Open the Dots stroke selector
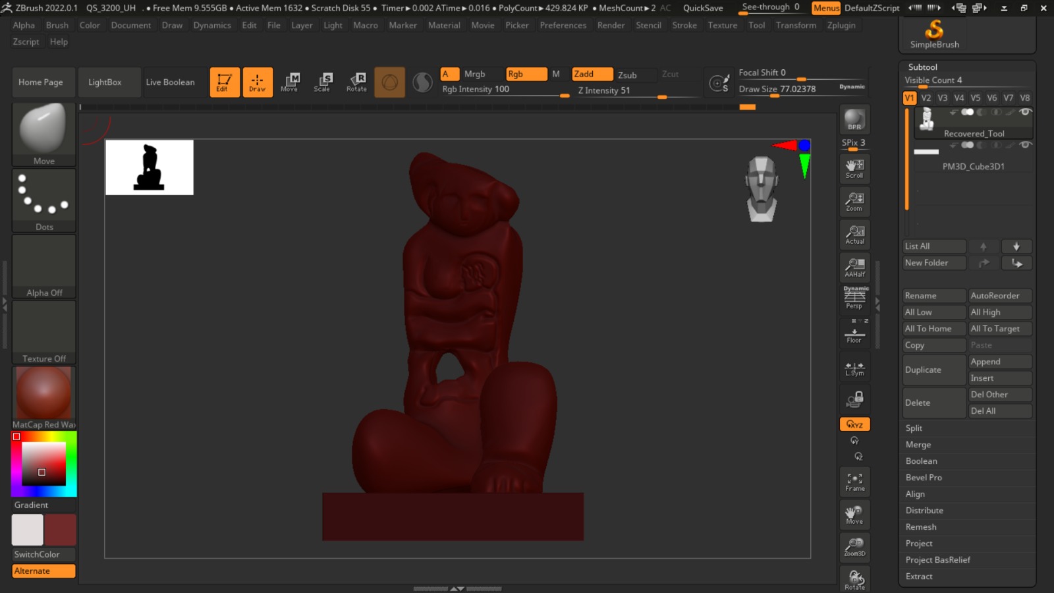 (44, 200)
